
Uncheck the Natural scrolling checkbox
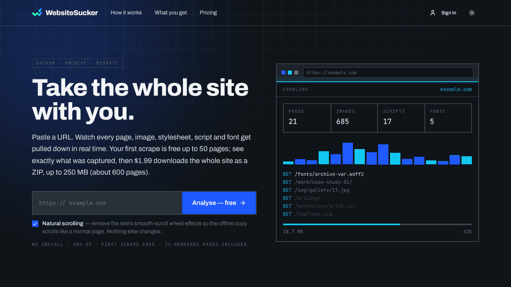click(35, 224)
